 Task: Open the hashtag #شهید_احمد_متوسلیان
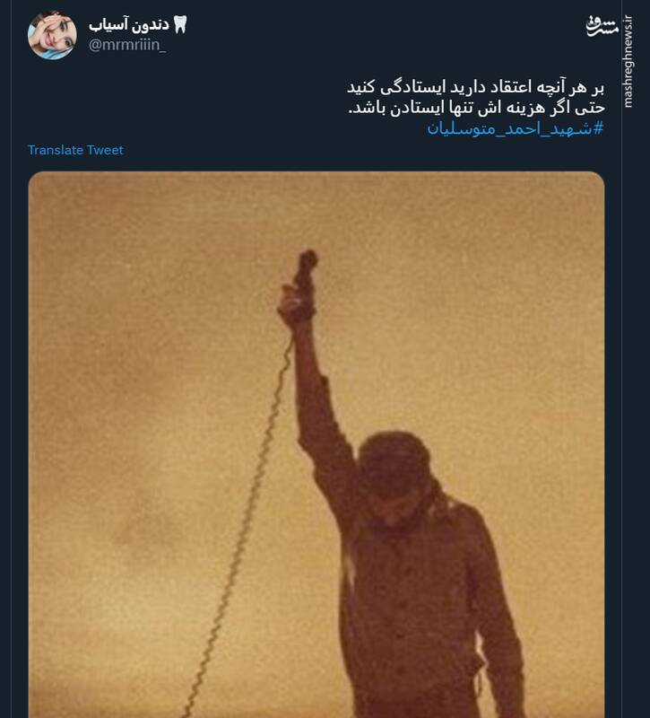tap(516, 128)
